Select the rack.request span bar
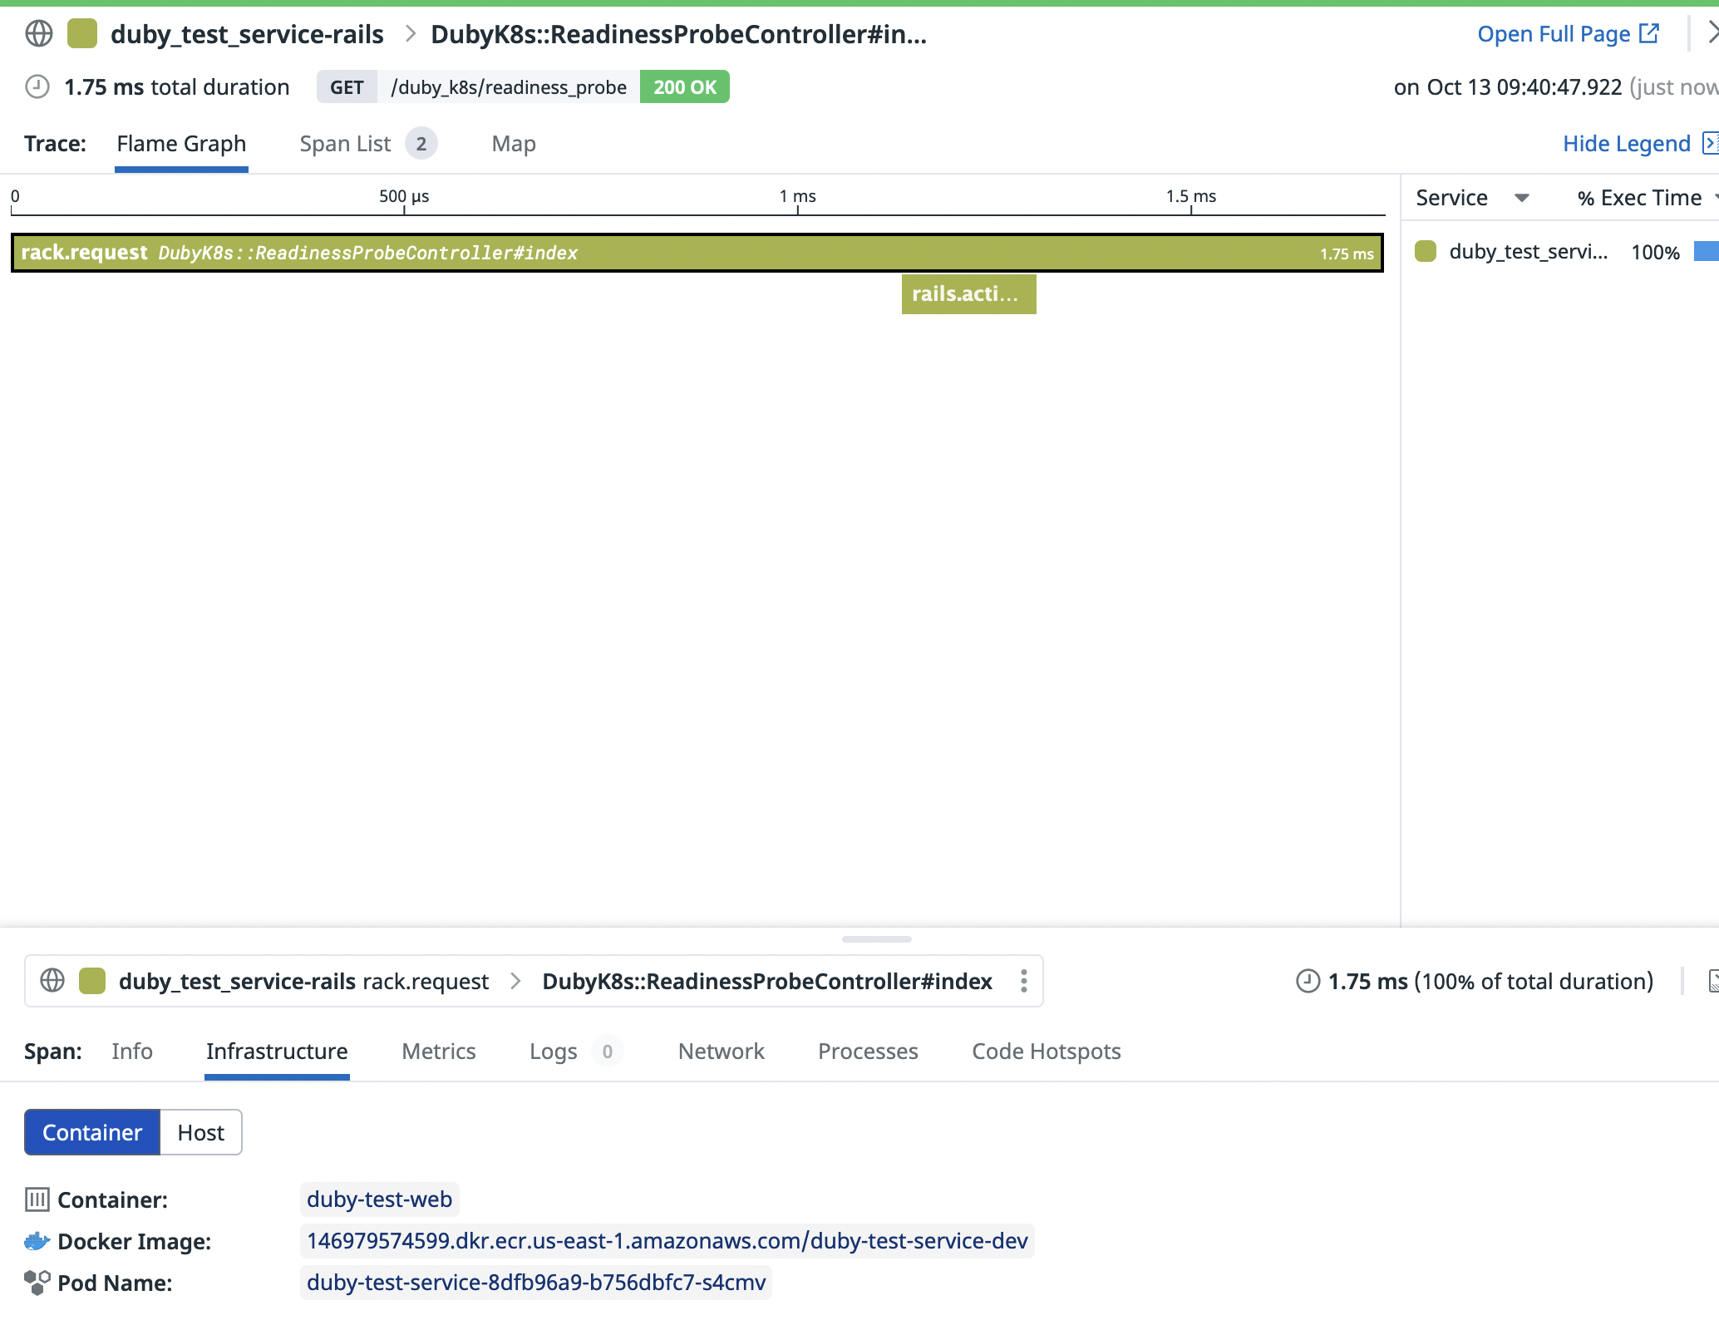This screenshot has width=1719, height=1320. [x=697, y=253]
